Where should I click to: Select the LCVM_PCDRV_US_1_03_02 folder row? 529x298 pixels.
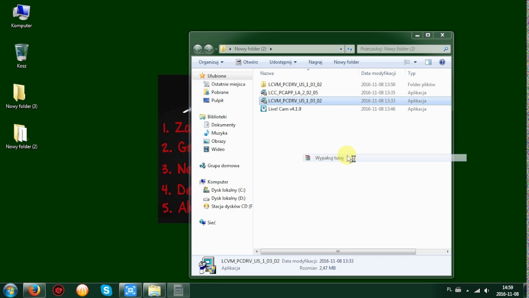pyautogui.click(x=355, y=84)
